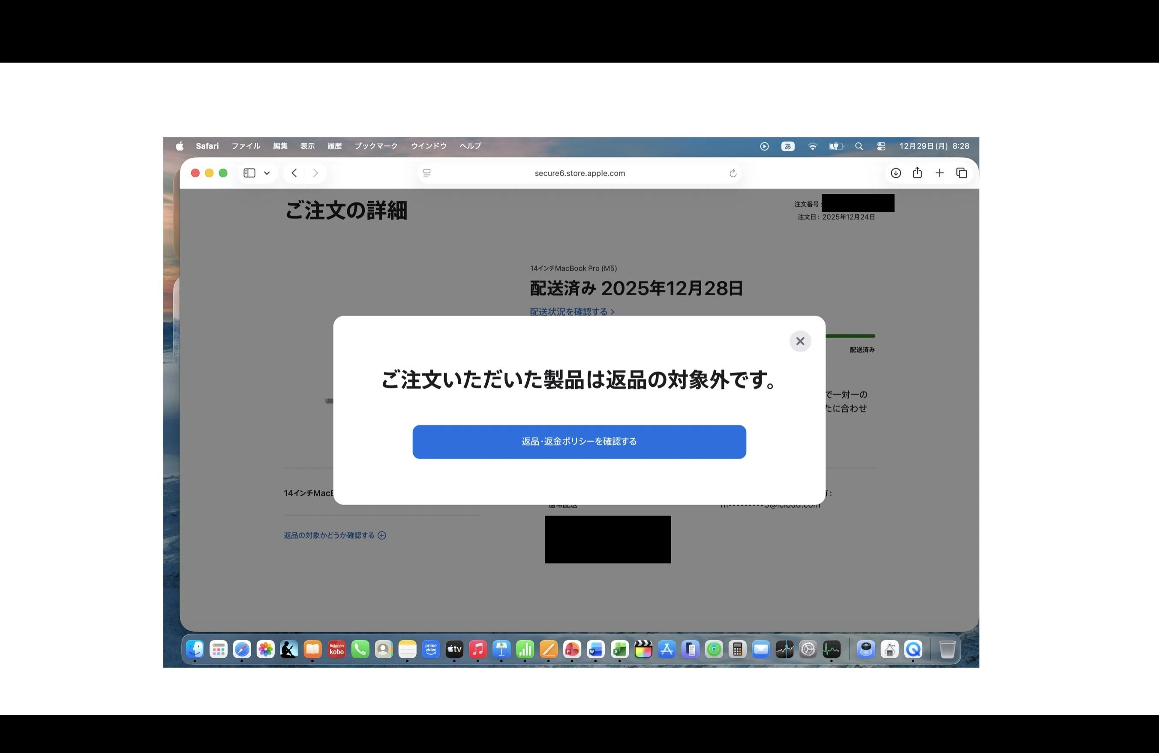Launch Microsoft Word from Dock
This screenshot has width=1159, height=753.
click(x=595, y=649)
